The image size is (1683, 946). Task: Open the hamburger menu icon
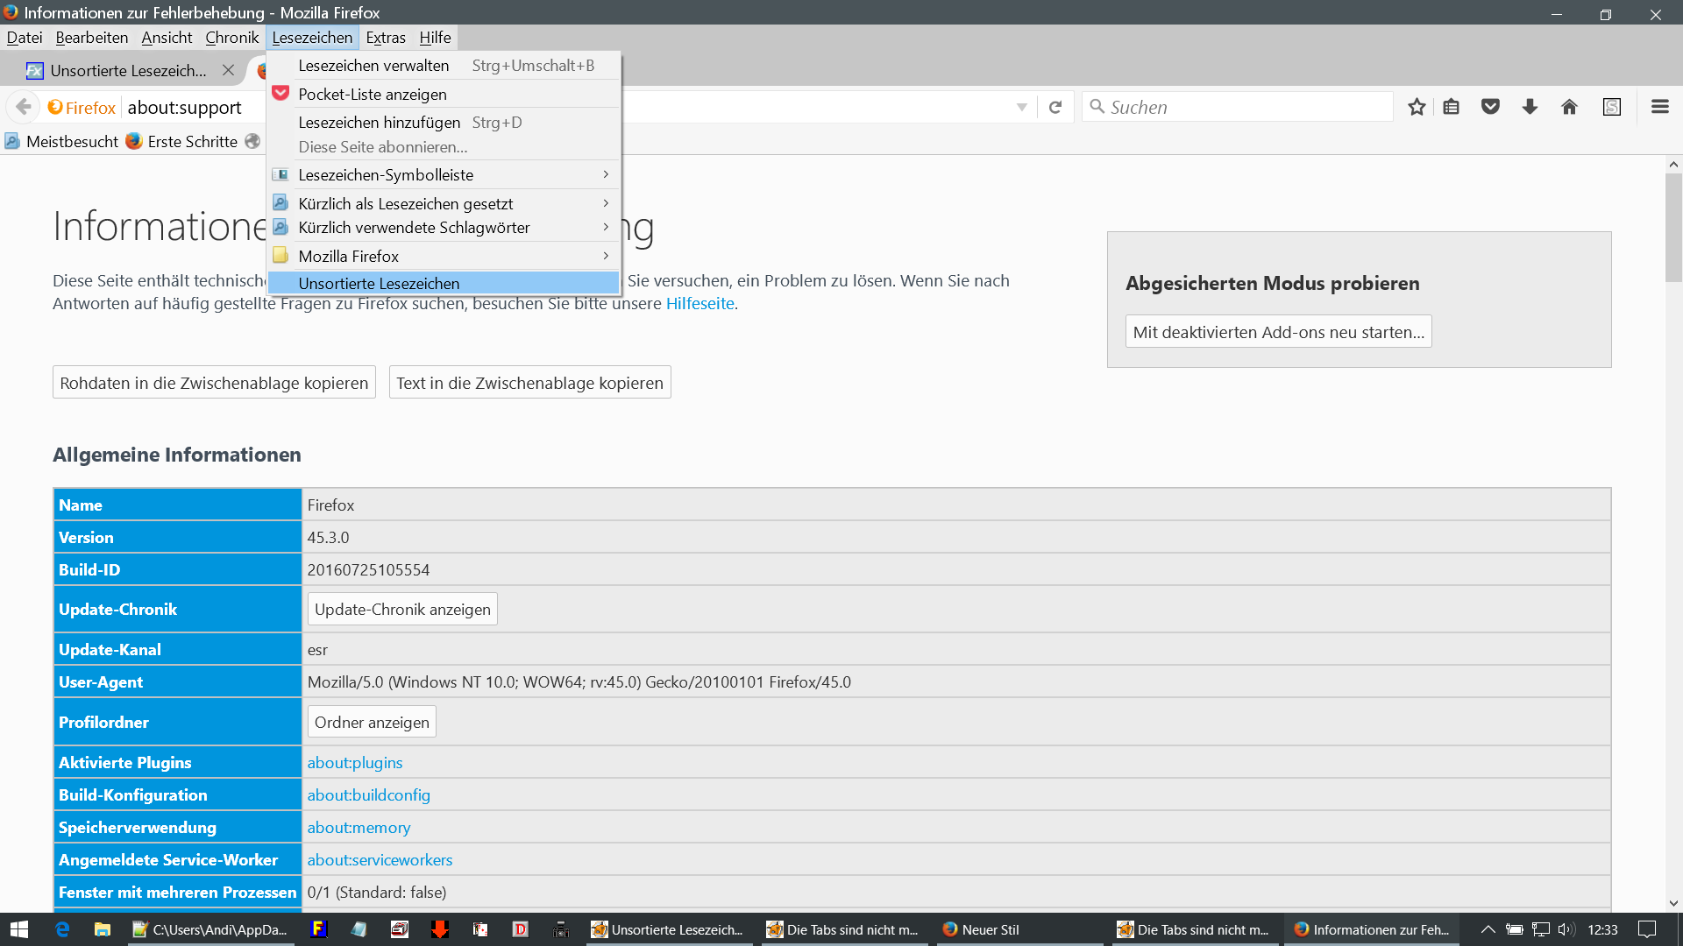[1659, 107]
